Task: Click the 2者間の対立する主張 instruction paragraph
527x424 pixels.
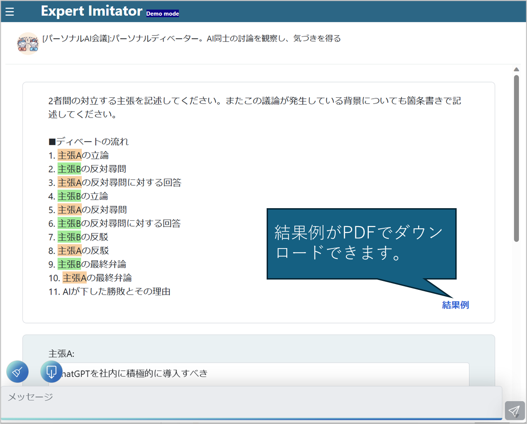Action: point(255,107)
